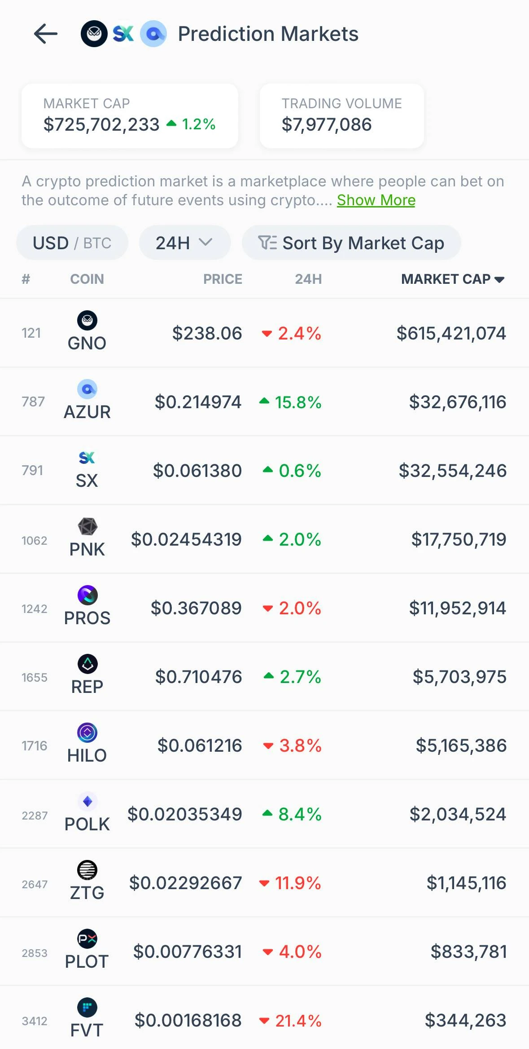Tap the Trading Volume summary card

(x=341, y=115)
